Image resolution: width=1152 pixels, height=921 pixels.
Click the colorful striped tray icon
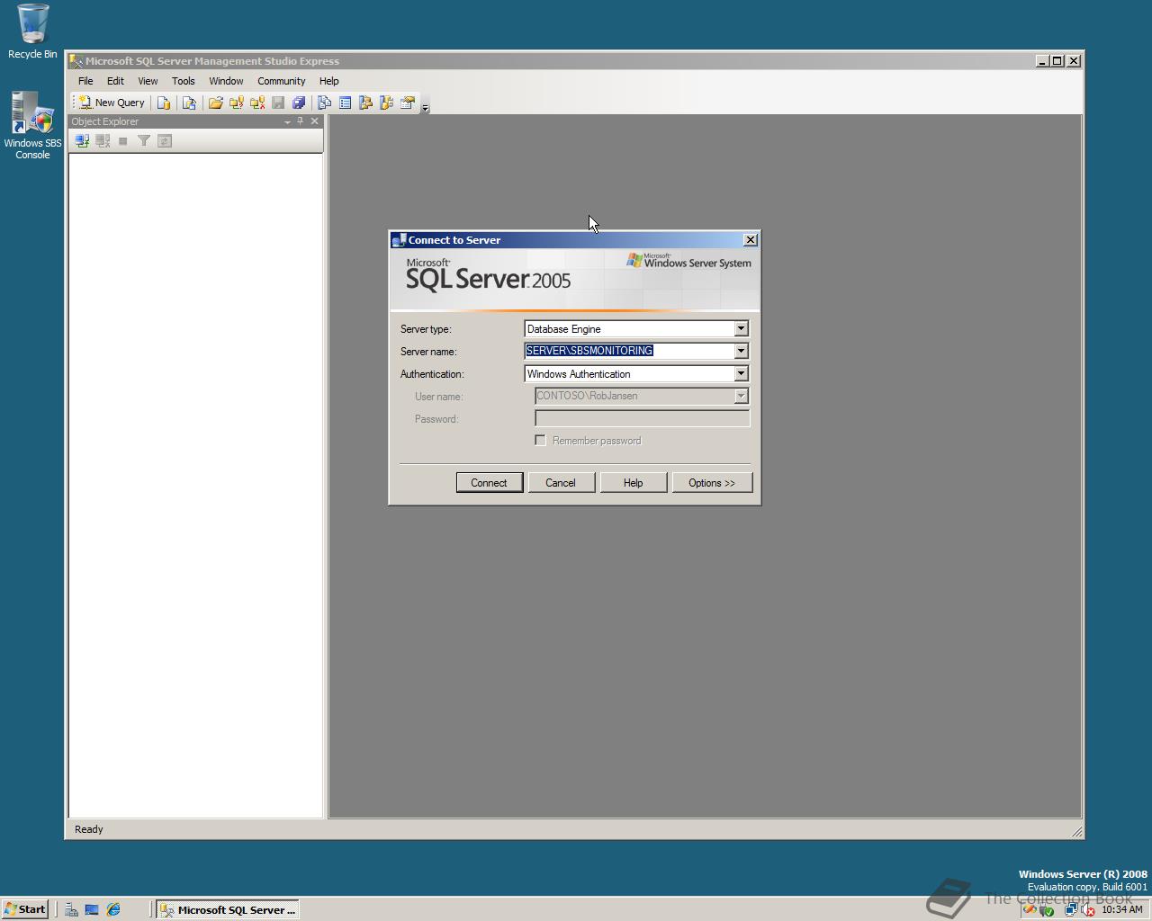1030,909
